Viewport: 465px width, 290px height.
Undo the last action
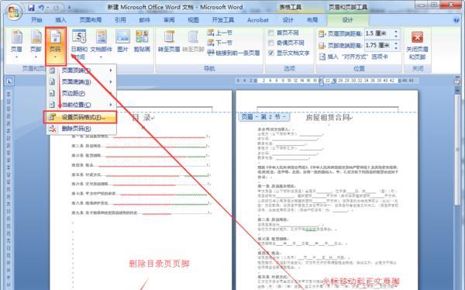pos(42,8)
